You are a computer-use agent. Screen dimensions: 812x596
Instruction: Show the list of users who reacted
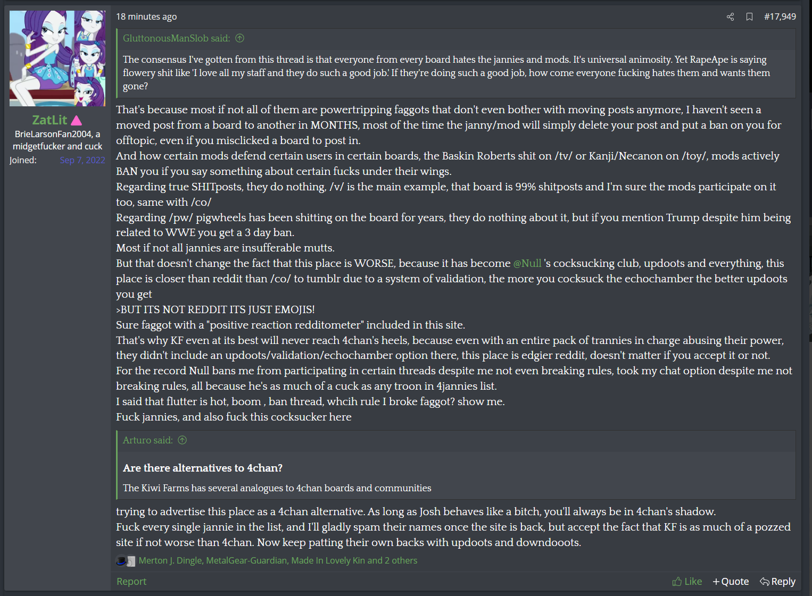tap(278, 560)
